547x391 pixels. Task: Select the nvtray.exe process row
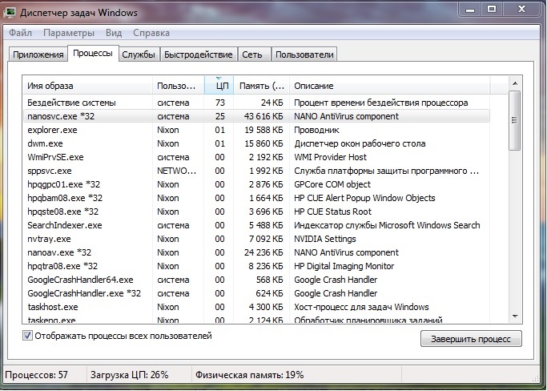[47, 239]
